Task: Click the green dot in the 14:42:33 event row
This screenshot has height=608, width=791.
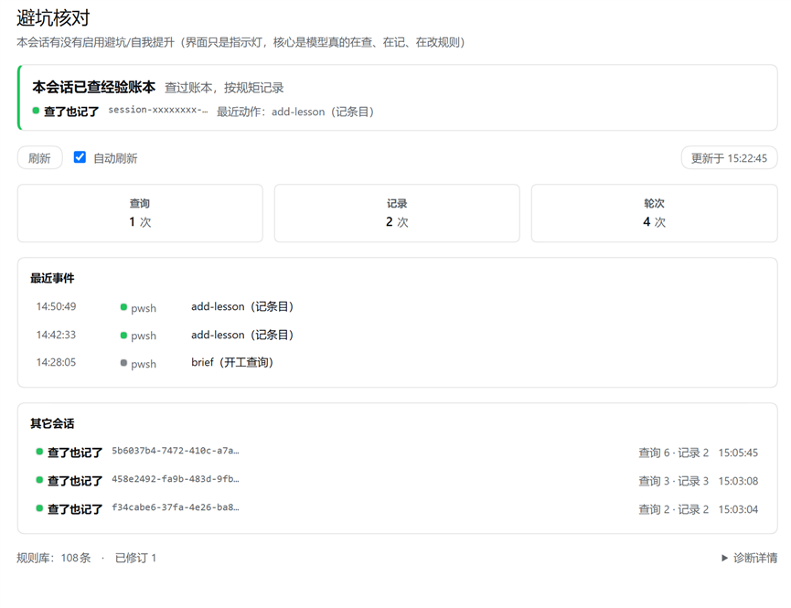Action: pos(123,335)
